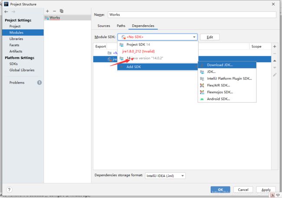Open Global Libraries under Platform Settings
The width and height of the screenshot is (282, 198).
[23, 70]
